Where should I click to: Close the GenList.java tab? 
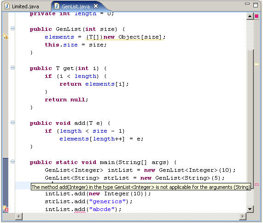point(96,6)
